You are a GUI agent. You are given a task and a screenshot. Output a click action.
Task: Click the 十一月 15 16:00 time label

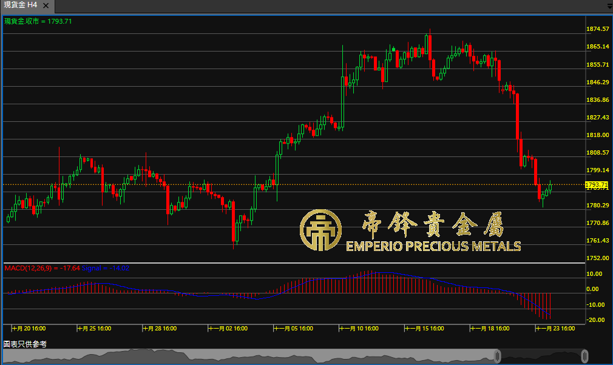coord(425,328)
